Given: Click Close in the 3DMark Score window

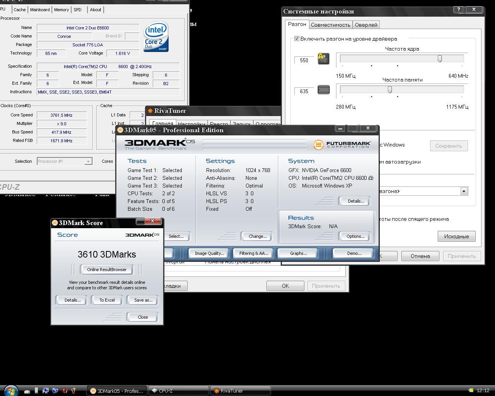Looking at the screenshot, I should (143, 317).
